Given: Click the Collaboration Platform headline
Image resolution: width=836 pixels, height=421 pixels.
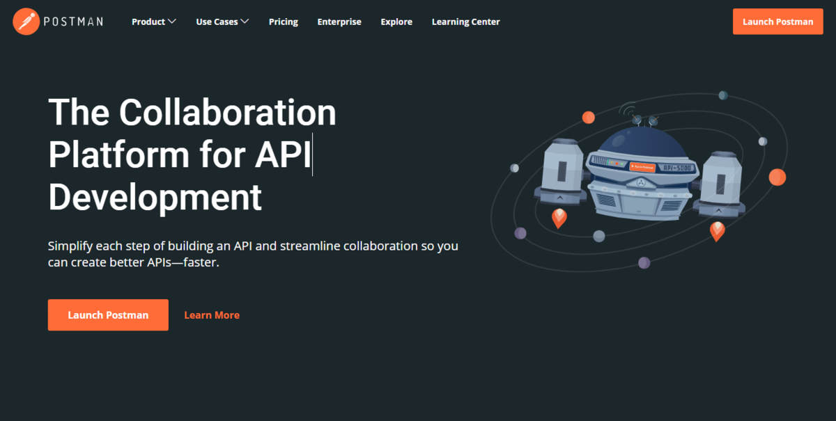Looking at the screenshot, I should pos(192,154).
